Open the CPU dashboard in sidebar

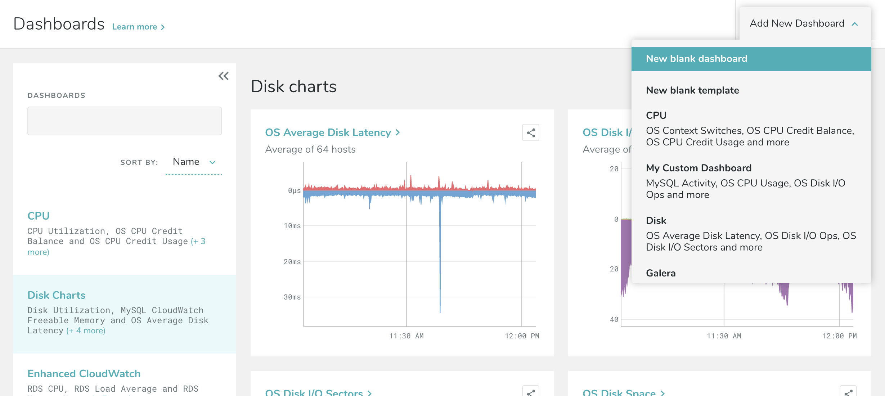[39, 216]
